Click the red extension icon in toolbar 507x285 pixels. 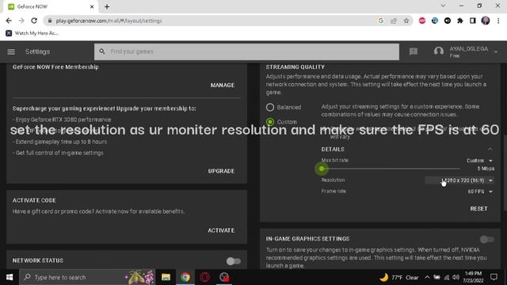point(422,21)
